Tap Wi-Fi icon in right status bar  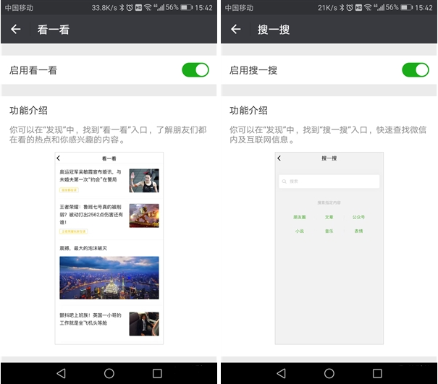(x=368, y=7)
